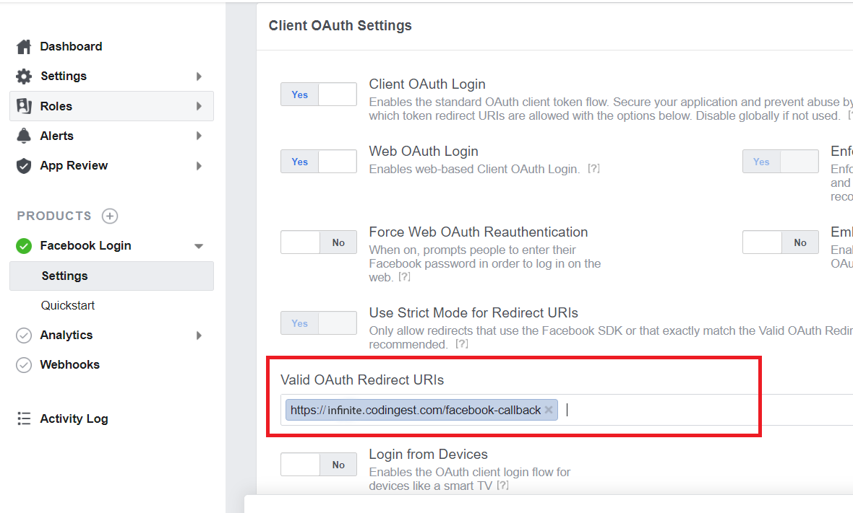
Task: Click the Roles badge icon
Action: (x=24, y=106)
